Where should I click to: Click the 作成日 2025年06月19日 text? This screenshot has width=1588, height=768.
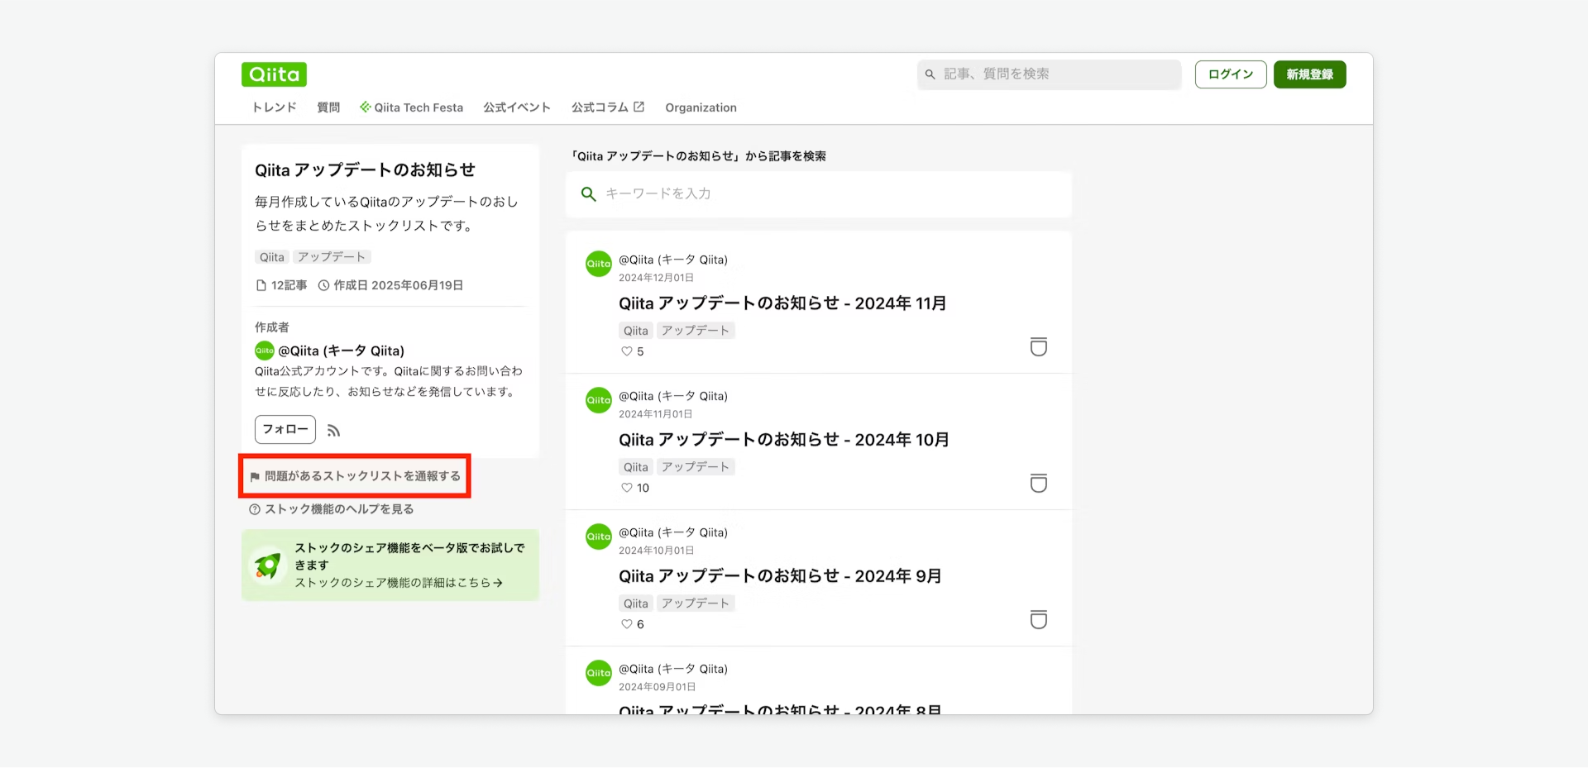click(x=399, y=285)
